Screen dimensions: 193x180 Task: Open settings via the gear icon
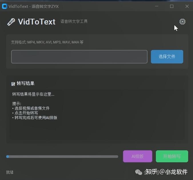point(182,22)
